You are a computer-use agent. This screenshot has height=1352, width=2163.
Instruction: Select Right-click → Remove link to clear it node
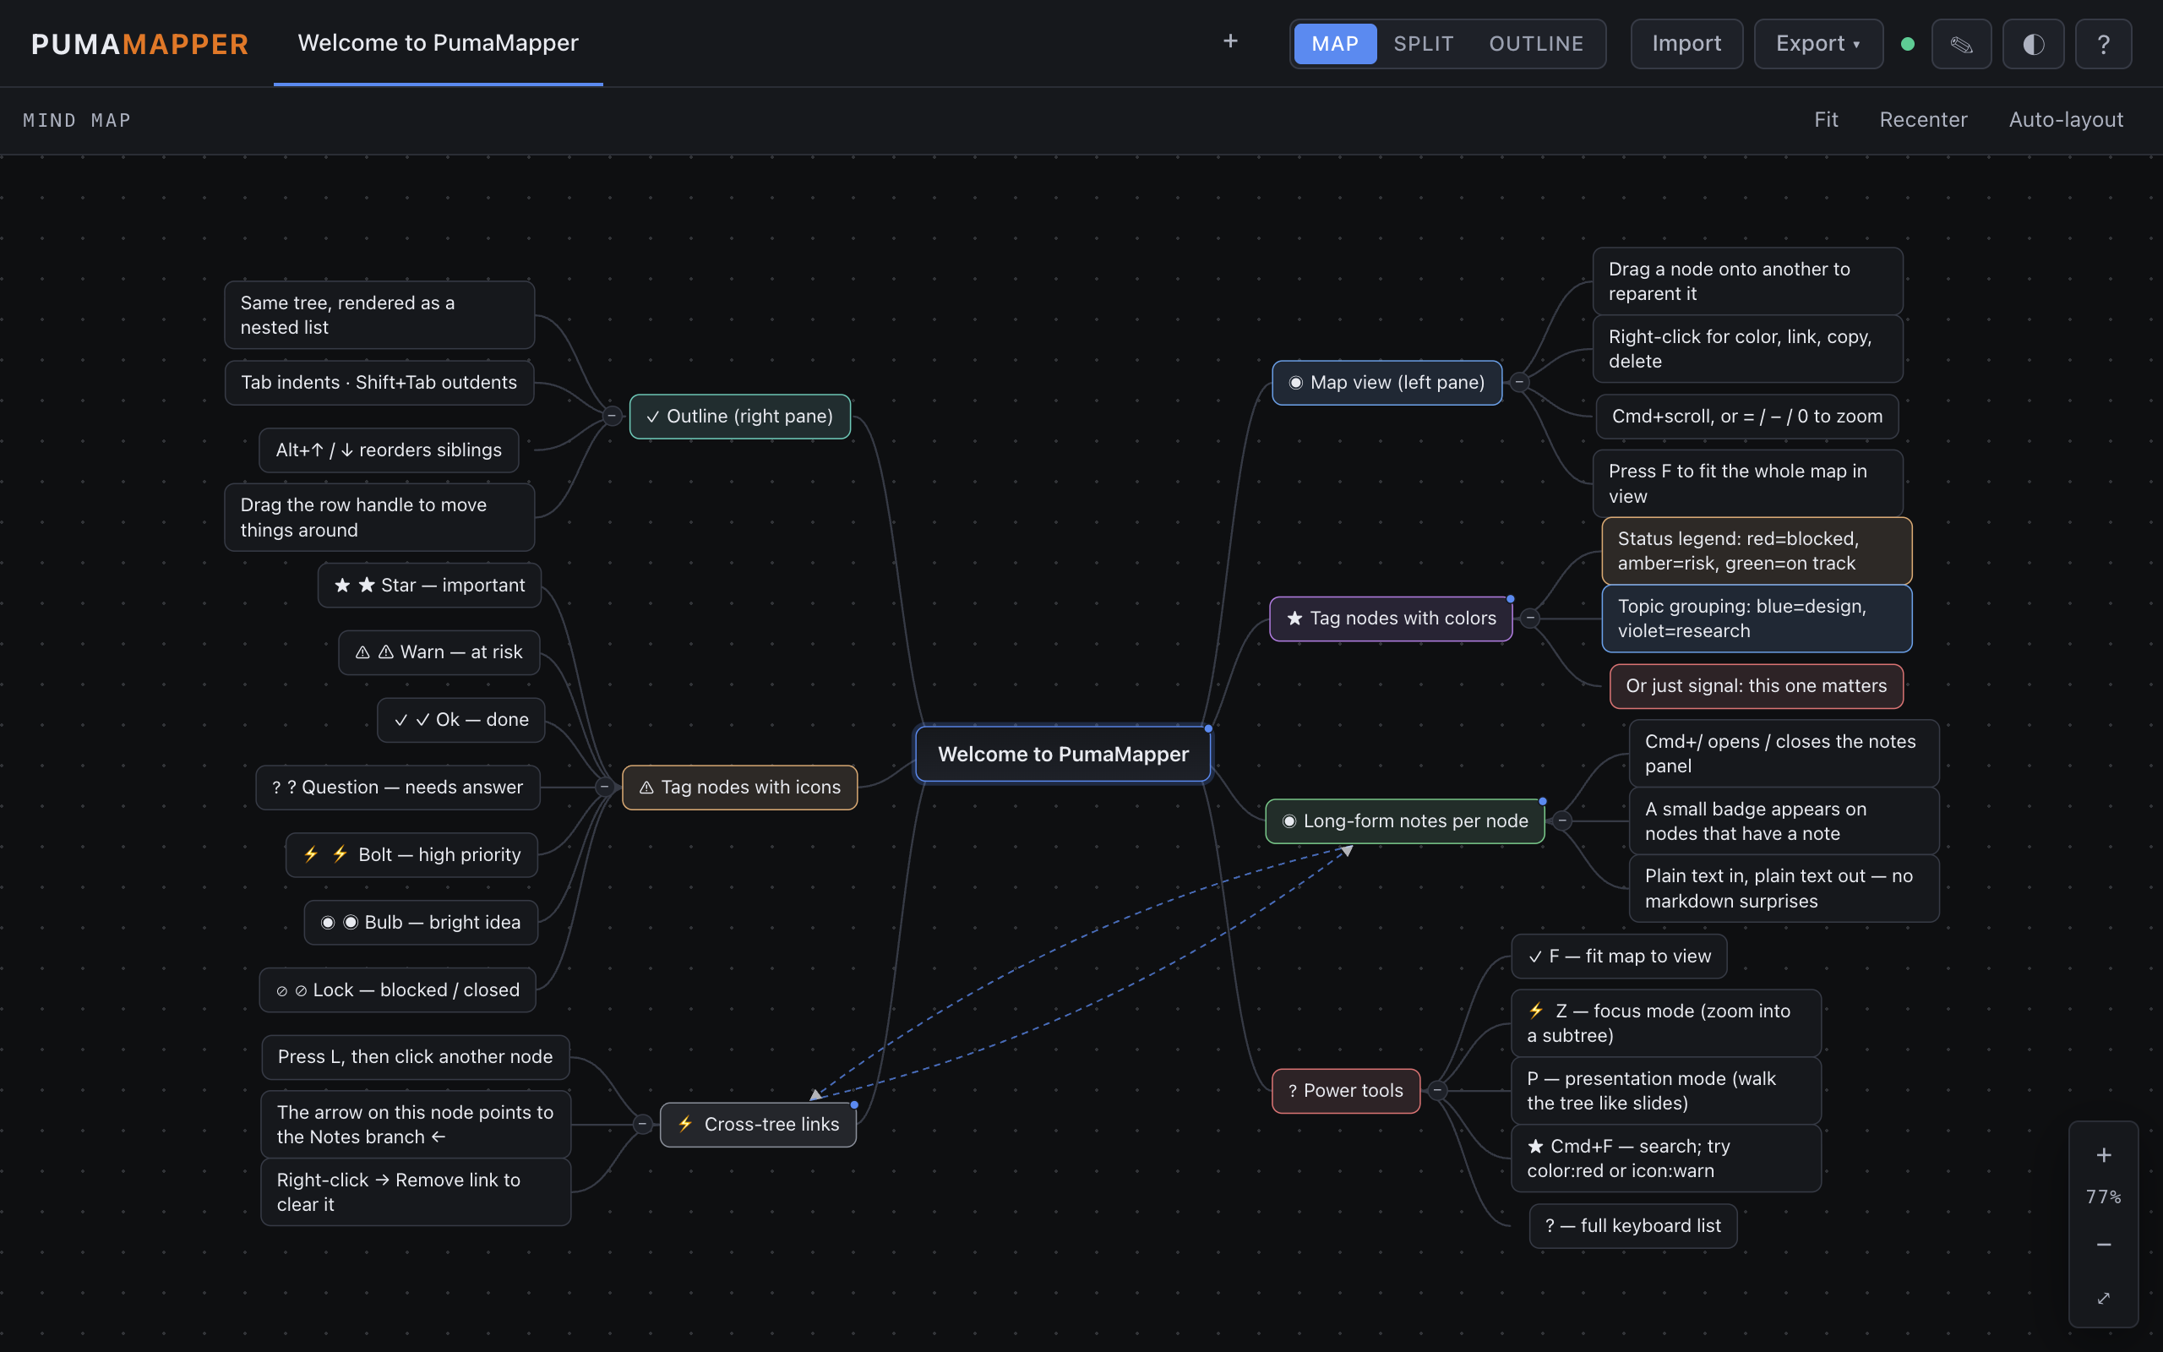tap(416, 1192)
